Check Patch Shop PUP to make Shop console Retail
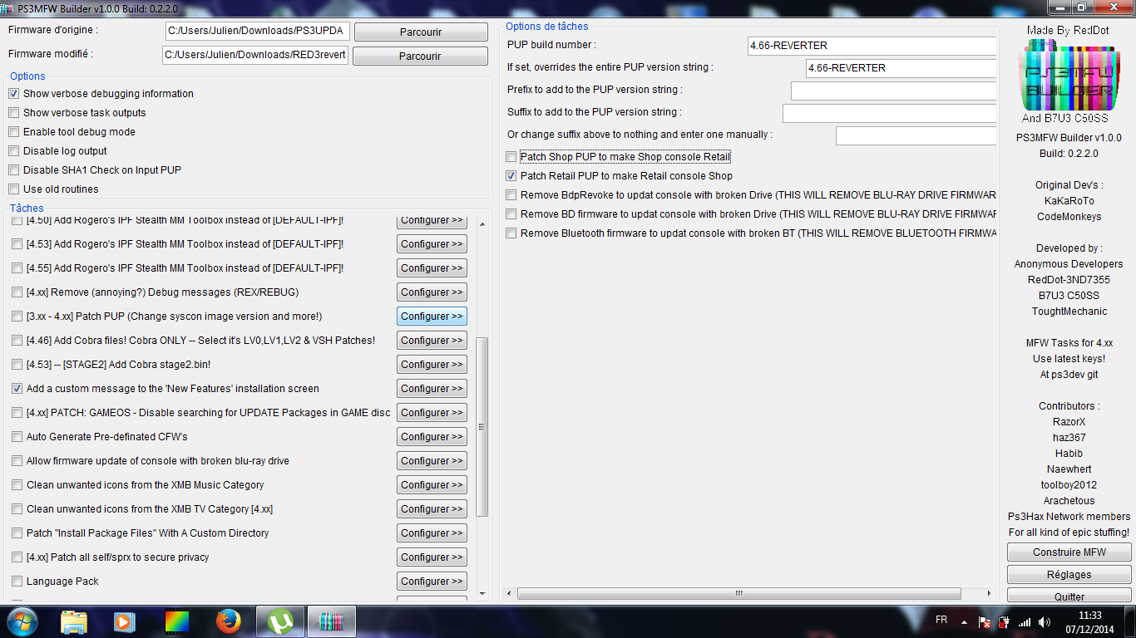This screenshot has height=638, width=1136. point(511,157)
